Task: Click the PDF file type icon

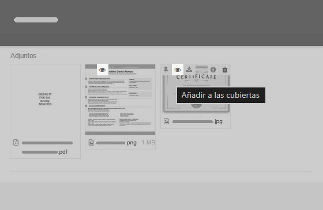Action: (x=16, y=143)
